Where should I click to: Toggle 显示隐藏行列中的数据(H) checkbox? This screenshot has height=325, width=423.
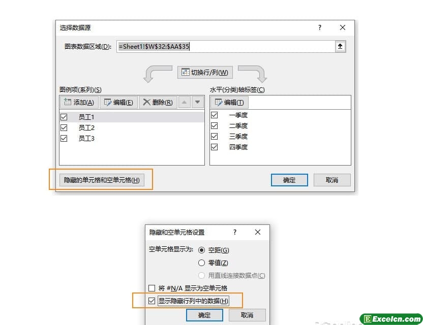pos(152,301)
